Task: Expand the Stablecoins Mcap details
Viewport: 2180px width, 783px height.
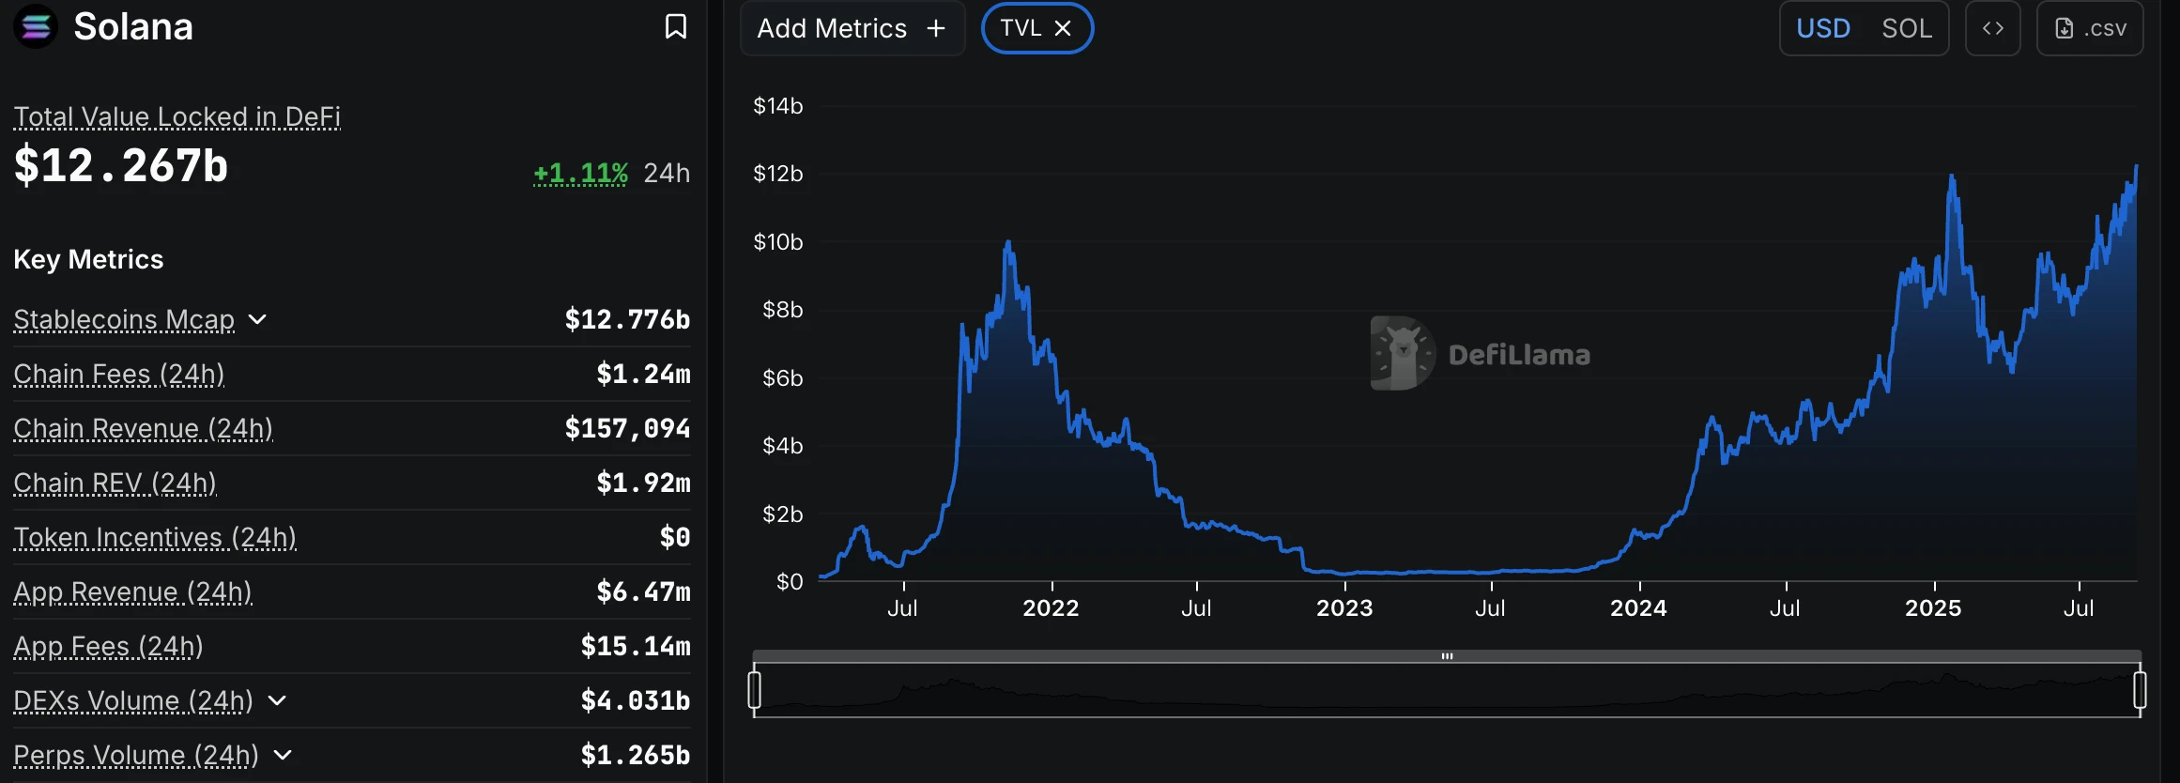Action: [257, 319]
